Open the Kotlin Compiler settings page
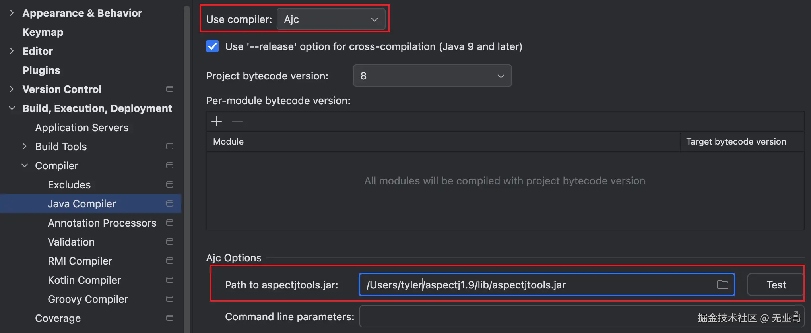 (84, 280)
